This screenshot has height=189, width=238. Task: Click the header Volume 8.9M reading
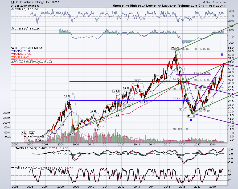tap(187, 6)
